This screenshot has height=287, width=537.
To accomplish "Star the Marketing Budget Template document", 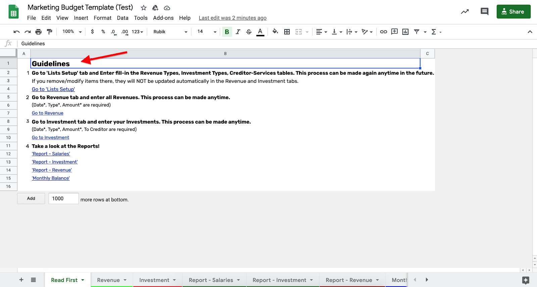I will pyautogui.click(x=144, y=8).
